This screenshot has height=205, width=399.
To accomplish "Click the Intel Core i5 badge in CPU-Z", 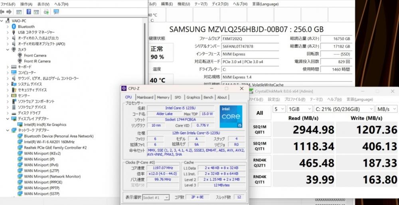I will tap(231, 117).
